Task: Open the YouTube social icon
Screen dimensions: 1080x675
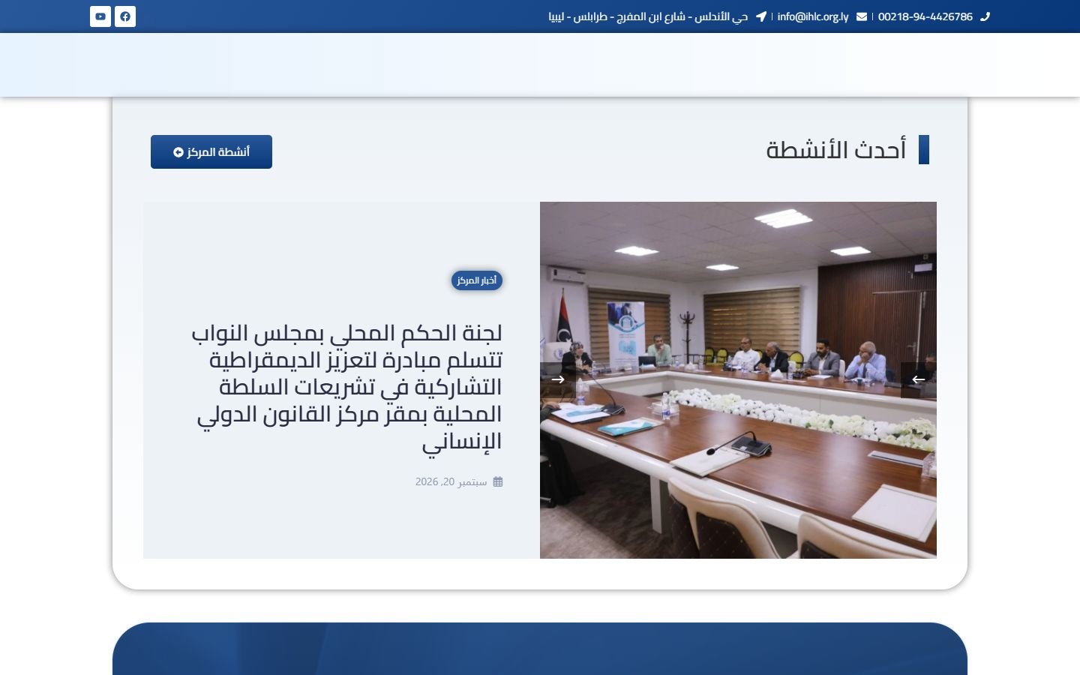Action: (x=100, y=16)
